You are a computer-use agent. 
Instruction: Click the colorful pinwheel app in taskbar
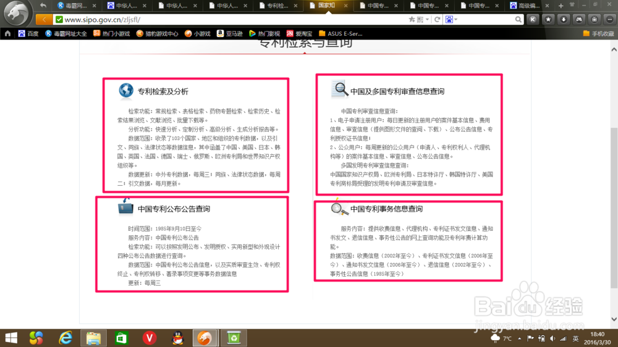[36, 338]
